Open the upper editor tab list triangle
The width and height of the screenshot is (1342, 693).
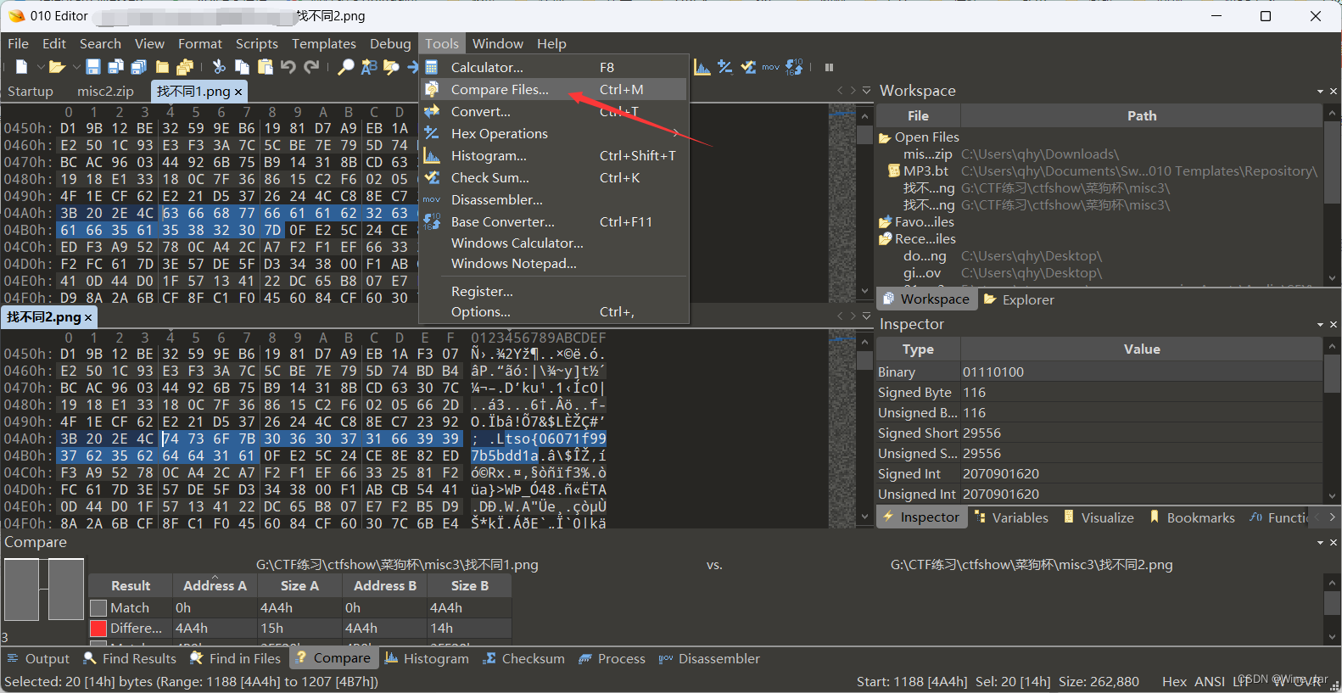866,90
